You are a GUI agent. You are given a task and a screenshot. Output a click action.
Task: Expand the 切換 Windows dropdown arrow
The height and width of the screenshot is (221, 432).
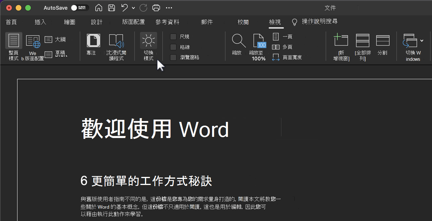(x=422, y=41)
